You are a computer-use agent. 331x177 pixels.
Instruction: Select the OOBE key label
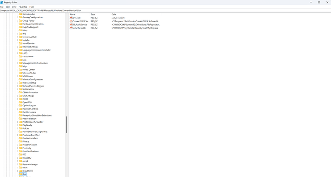click(x=25, y=99)
